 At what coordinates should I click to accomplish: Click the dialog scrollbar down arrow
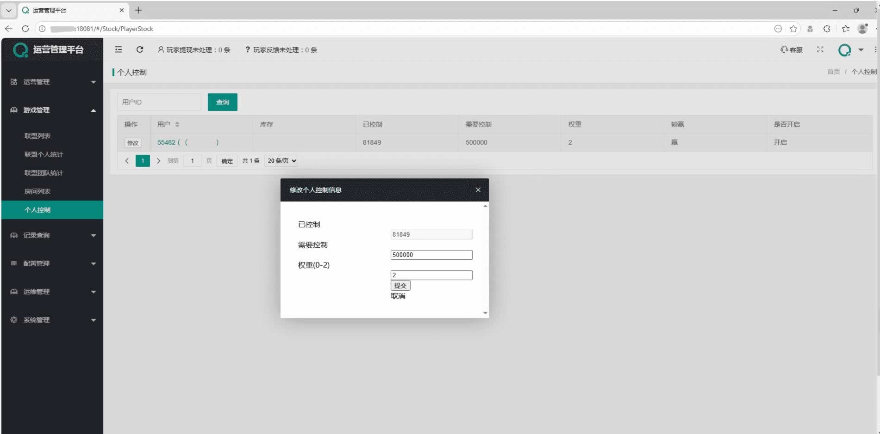pyautogui.click(x=485, y=313)
